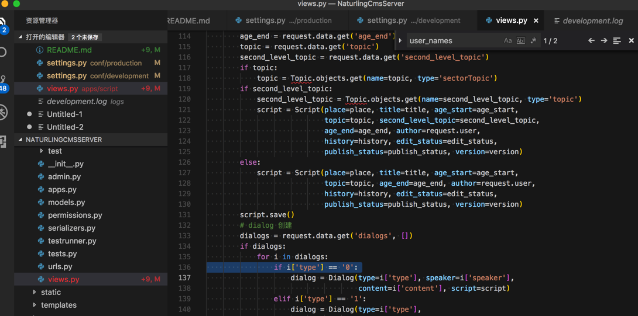Screen dimensions: 638x316
Task: Click the log file icon of development.log
Action: pos(41,102)
